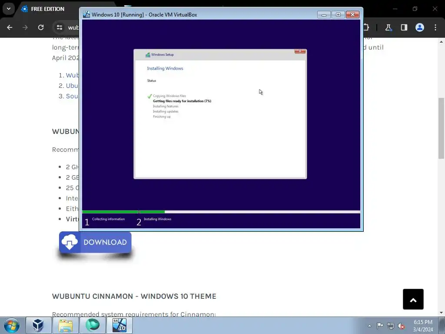Viewport: 445px width, 334px height.
Task: Close the Oracle VM VirtualBox window
Action: pyautogui.click(x=352, y=15)
